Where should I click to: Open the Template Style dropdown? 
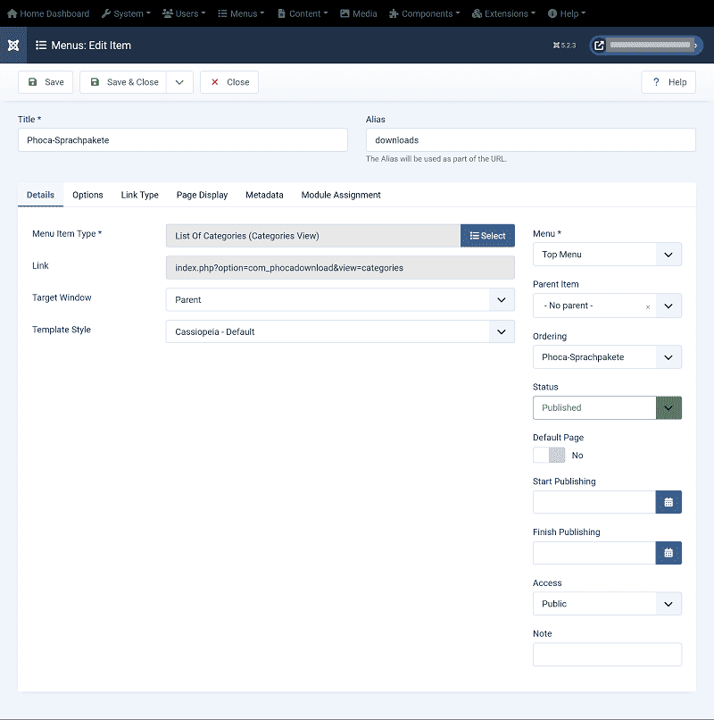tap(340, 331)
